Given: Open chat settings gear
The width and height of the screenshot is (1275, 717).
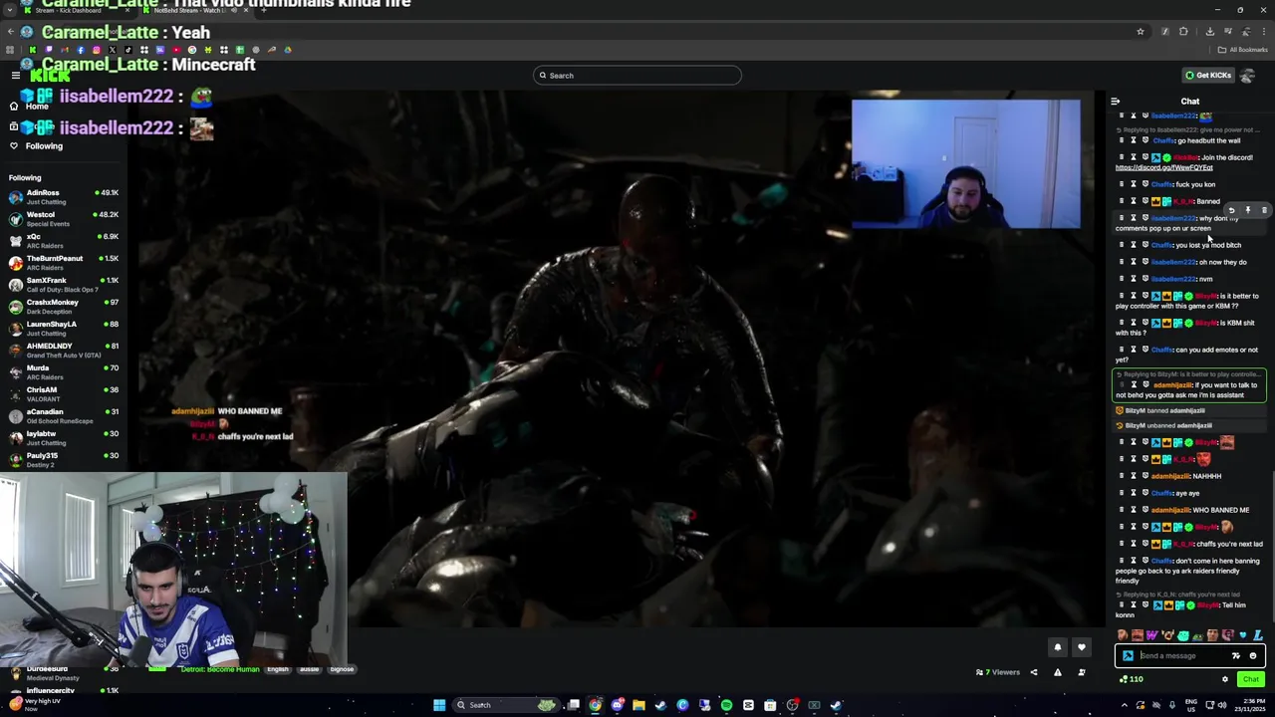Looking at the screenshot, I should coord(1225,679).
